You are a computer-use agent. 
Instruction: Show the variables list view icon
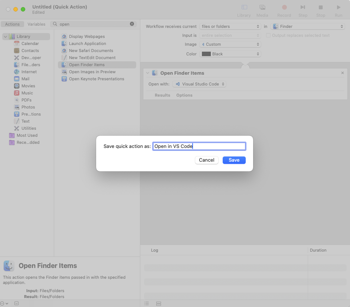pyautogui.click(x=158, y=304)
